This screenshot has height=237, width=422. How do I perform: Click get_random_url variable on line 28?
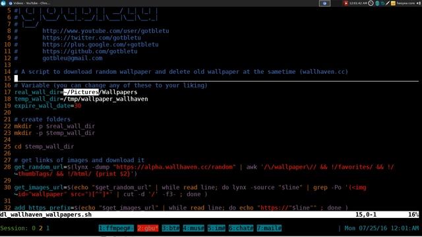[x=39, y=167]
